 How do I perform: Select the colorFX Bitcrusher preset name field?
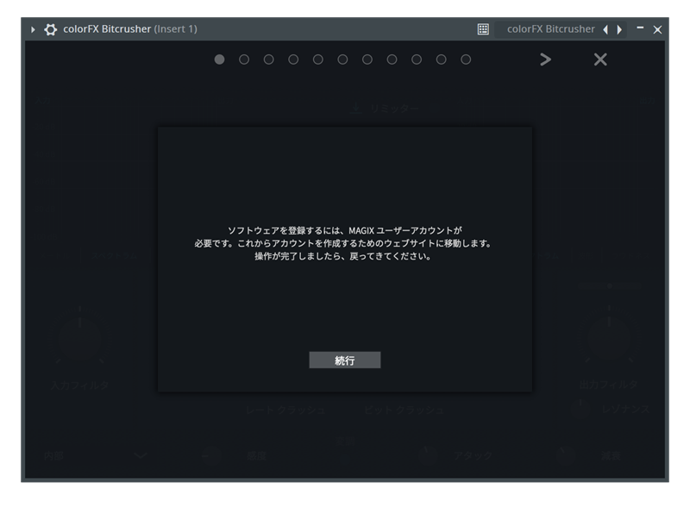click(x=550, y=29)
